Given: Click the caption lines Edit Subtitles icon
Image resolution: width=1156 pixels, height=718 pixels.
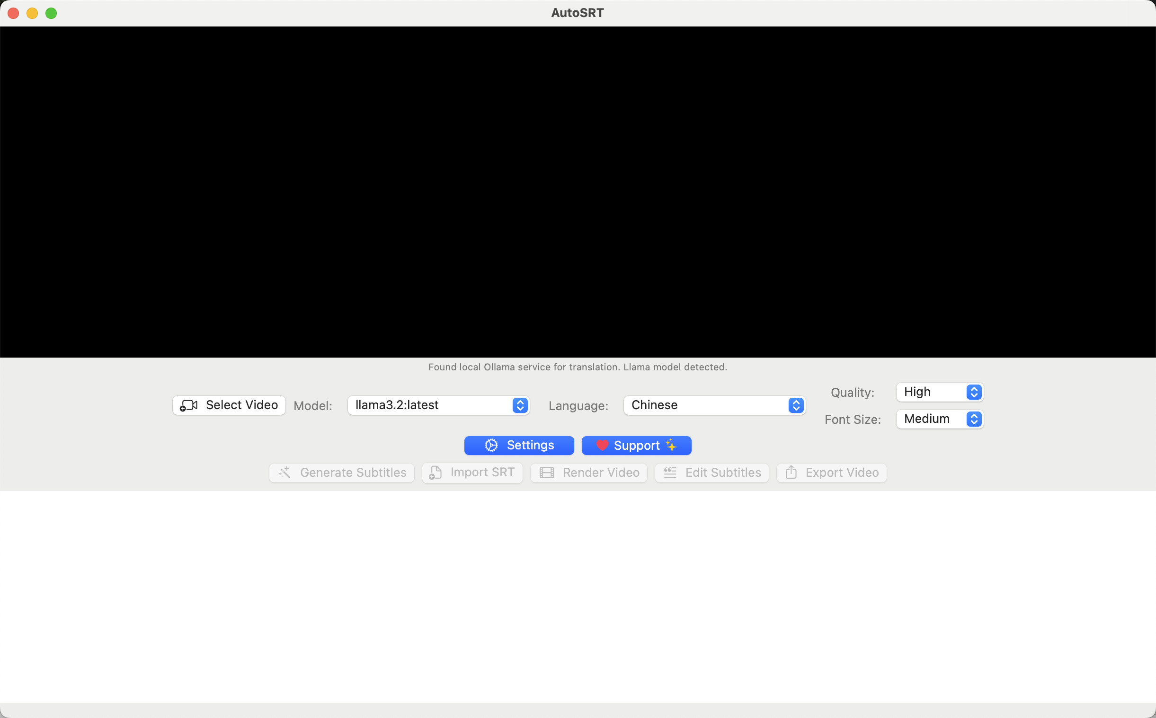Looking at the screenshot, I should tap(670, 473).
